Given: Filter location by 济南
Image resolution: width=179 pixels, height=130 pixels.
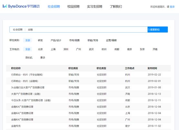Looking at the screenshot, I should (x=155, y=49).
